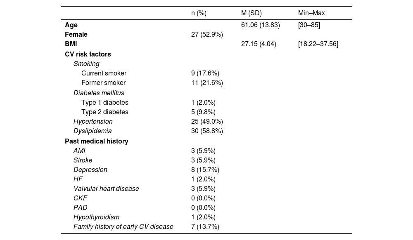
Task: Click "Family history of early CV disease"
Action: 123,227
